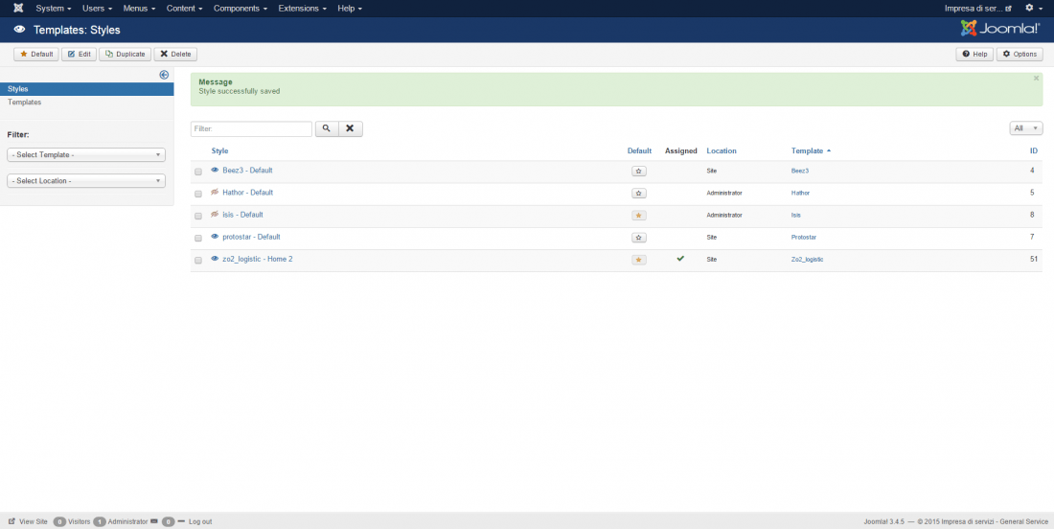Sort by the Style column header
Screen dimensions: 1054x529
pos(219,150)
